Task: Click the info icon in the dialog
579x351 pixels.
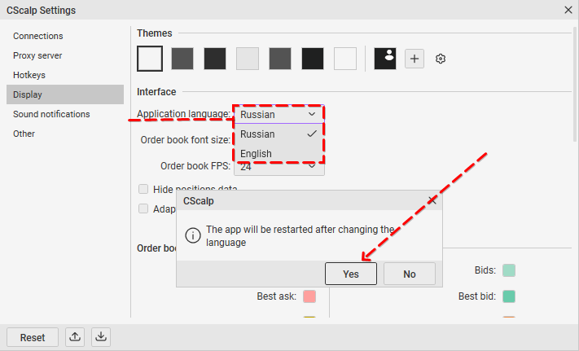Action: (193, 235)
